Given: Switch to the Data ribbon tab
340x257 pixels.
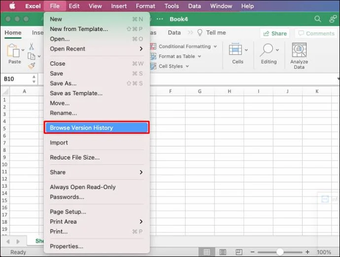Looking at the screenshot, I should coord(174,32).
